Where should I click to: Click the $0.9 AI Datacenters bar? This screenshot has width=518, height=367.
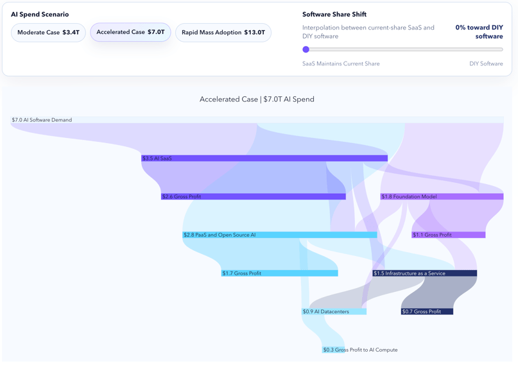(x=334, y=312)
